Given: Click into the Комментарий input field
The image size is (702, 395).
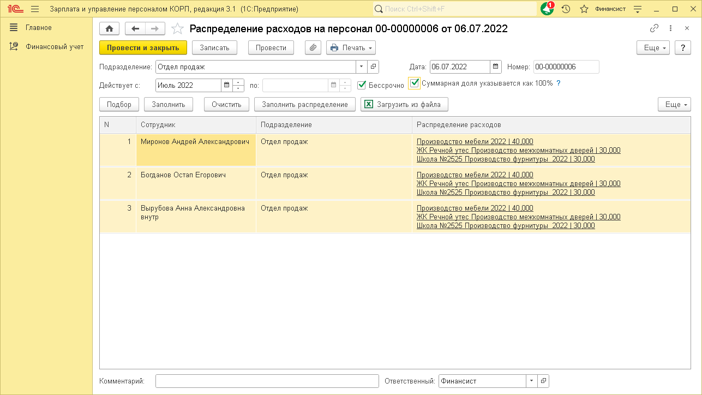Looking at the screenshot, I should point(267,381).
